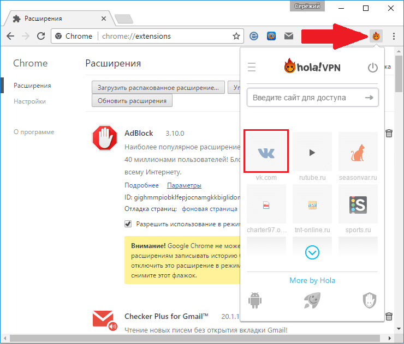Remove AdBlock with the trash icon
Screen dimensions: 404x344
(389, 133)
